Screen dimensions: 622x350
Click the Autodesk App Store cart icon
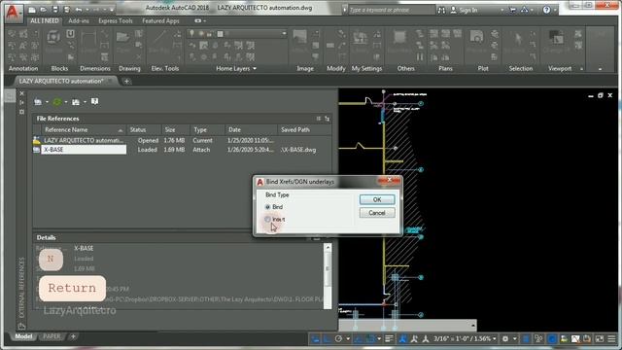(x=513, y=10)
